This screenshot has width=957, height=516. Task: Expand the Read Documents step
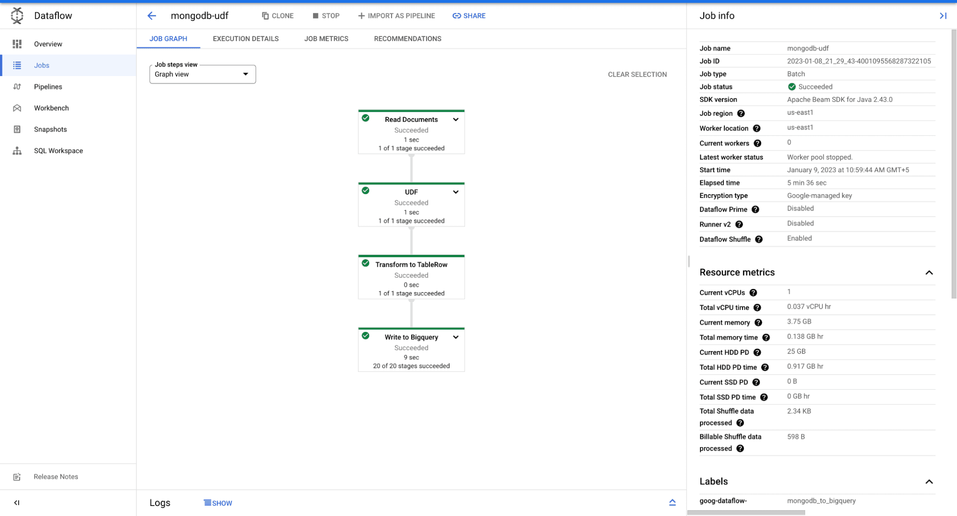pos(456,120)
